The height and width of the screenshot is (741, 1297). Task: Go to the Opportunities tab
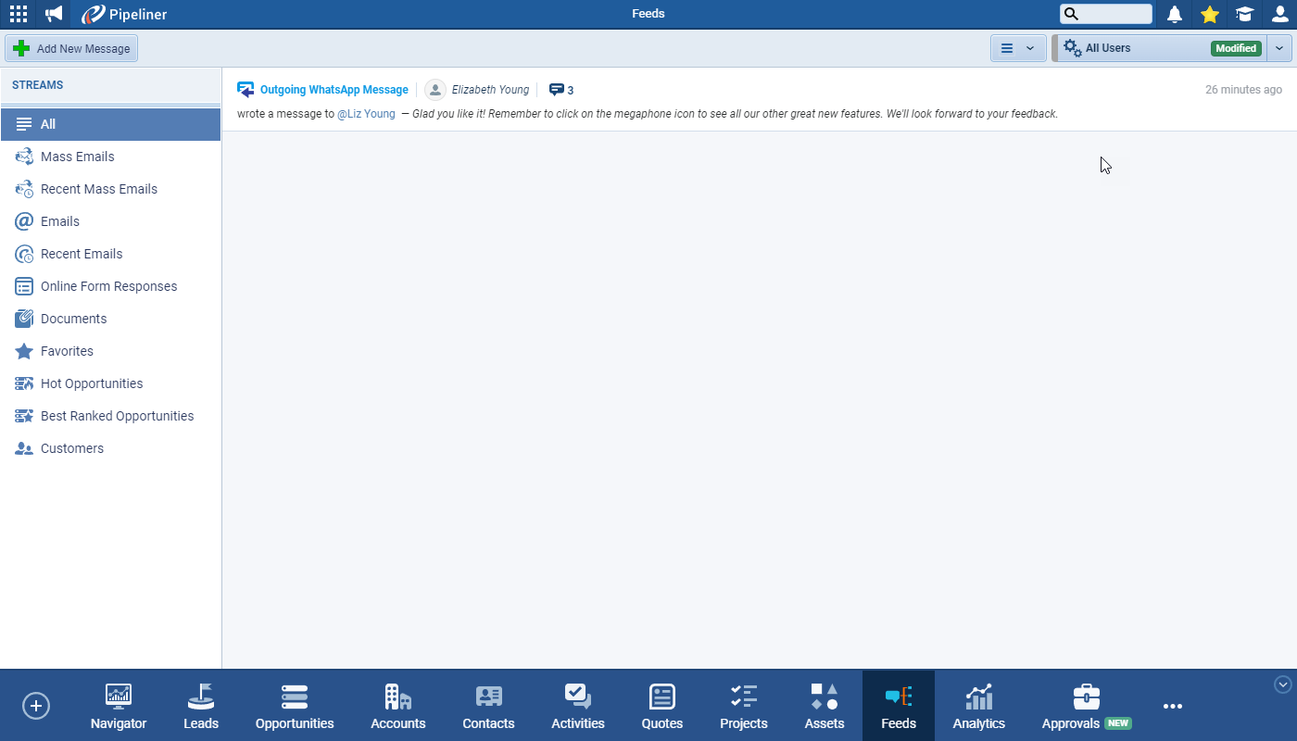(295, 706)
